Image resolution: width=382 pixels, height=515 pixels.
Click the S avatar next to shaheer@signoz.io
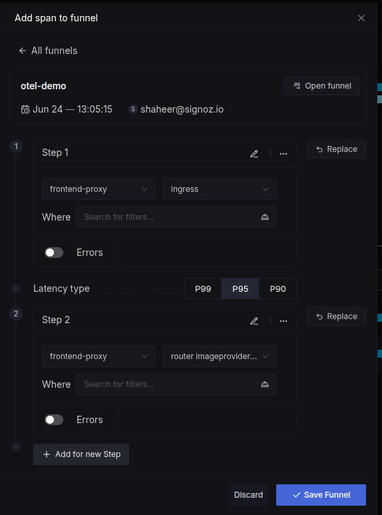[x=133, y=109]
